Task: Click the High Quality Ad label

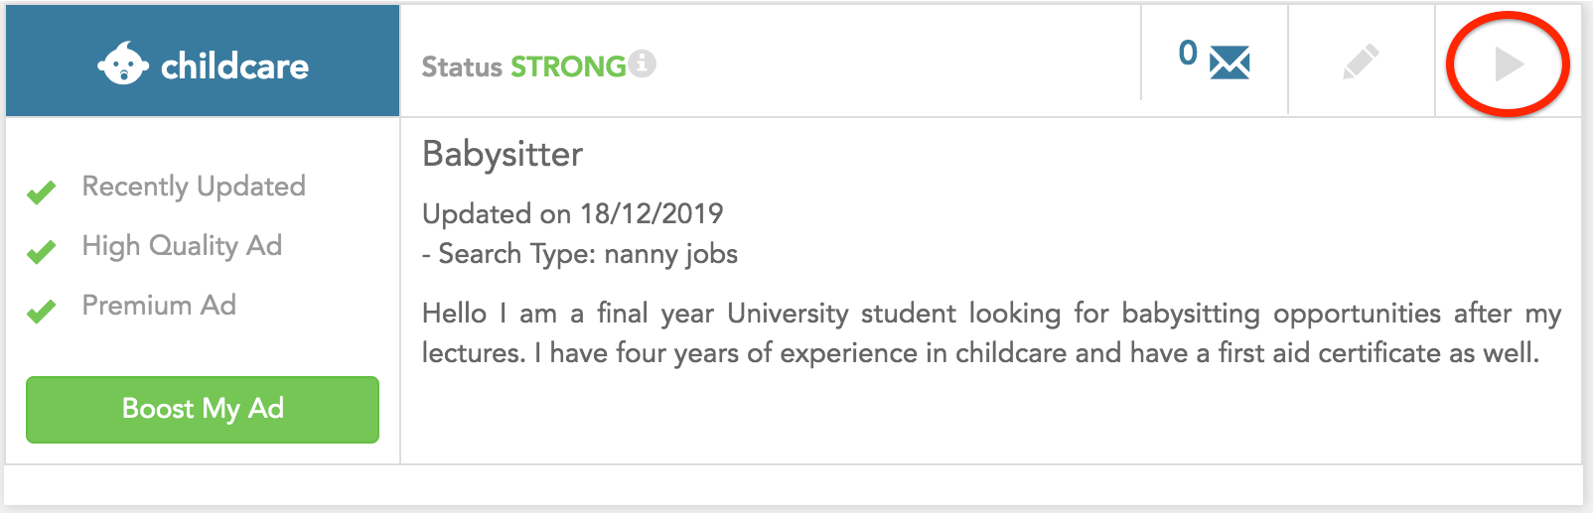Action: coord(182,246)
